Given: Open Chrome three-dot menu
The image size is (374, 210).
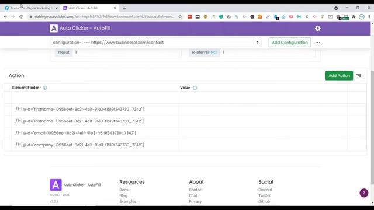Looking at the screenshot, I should pos(369,17).
